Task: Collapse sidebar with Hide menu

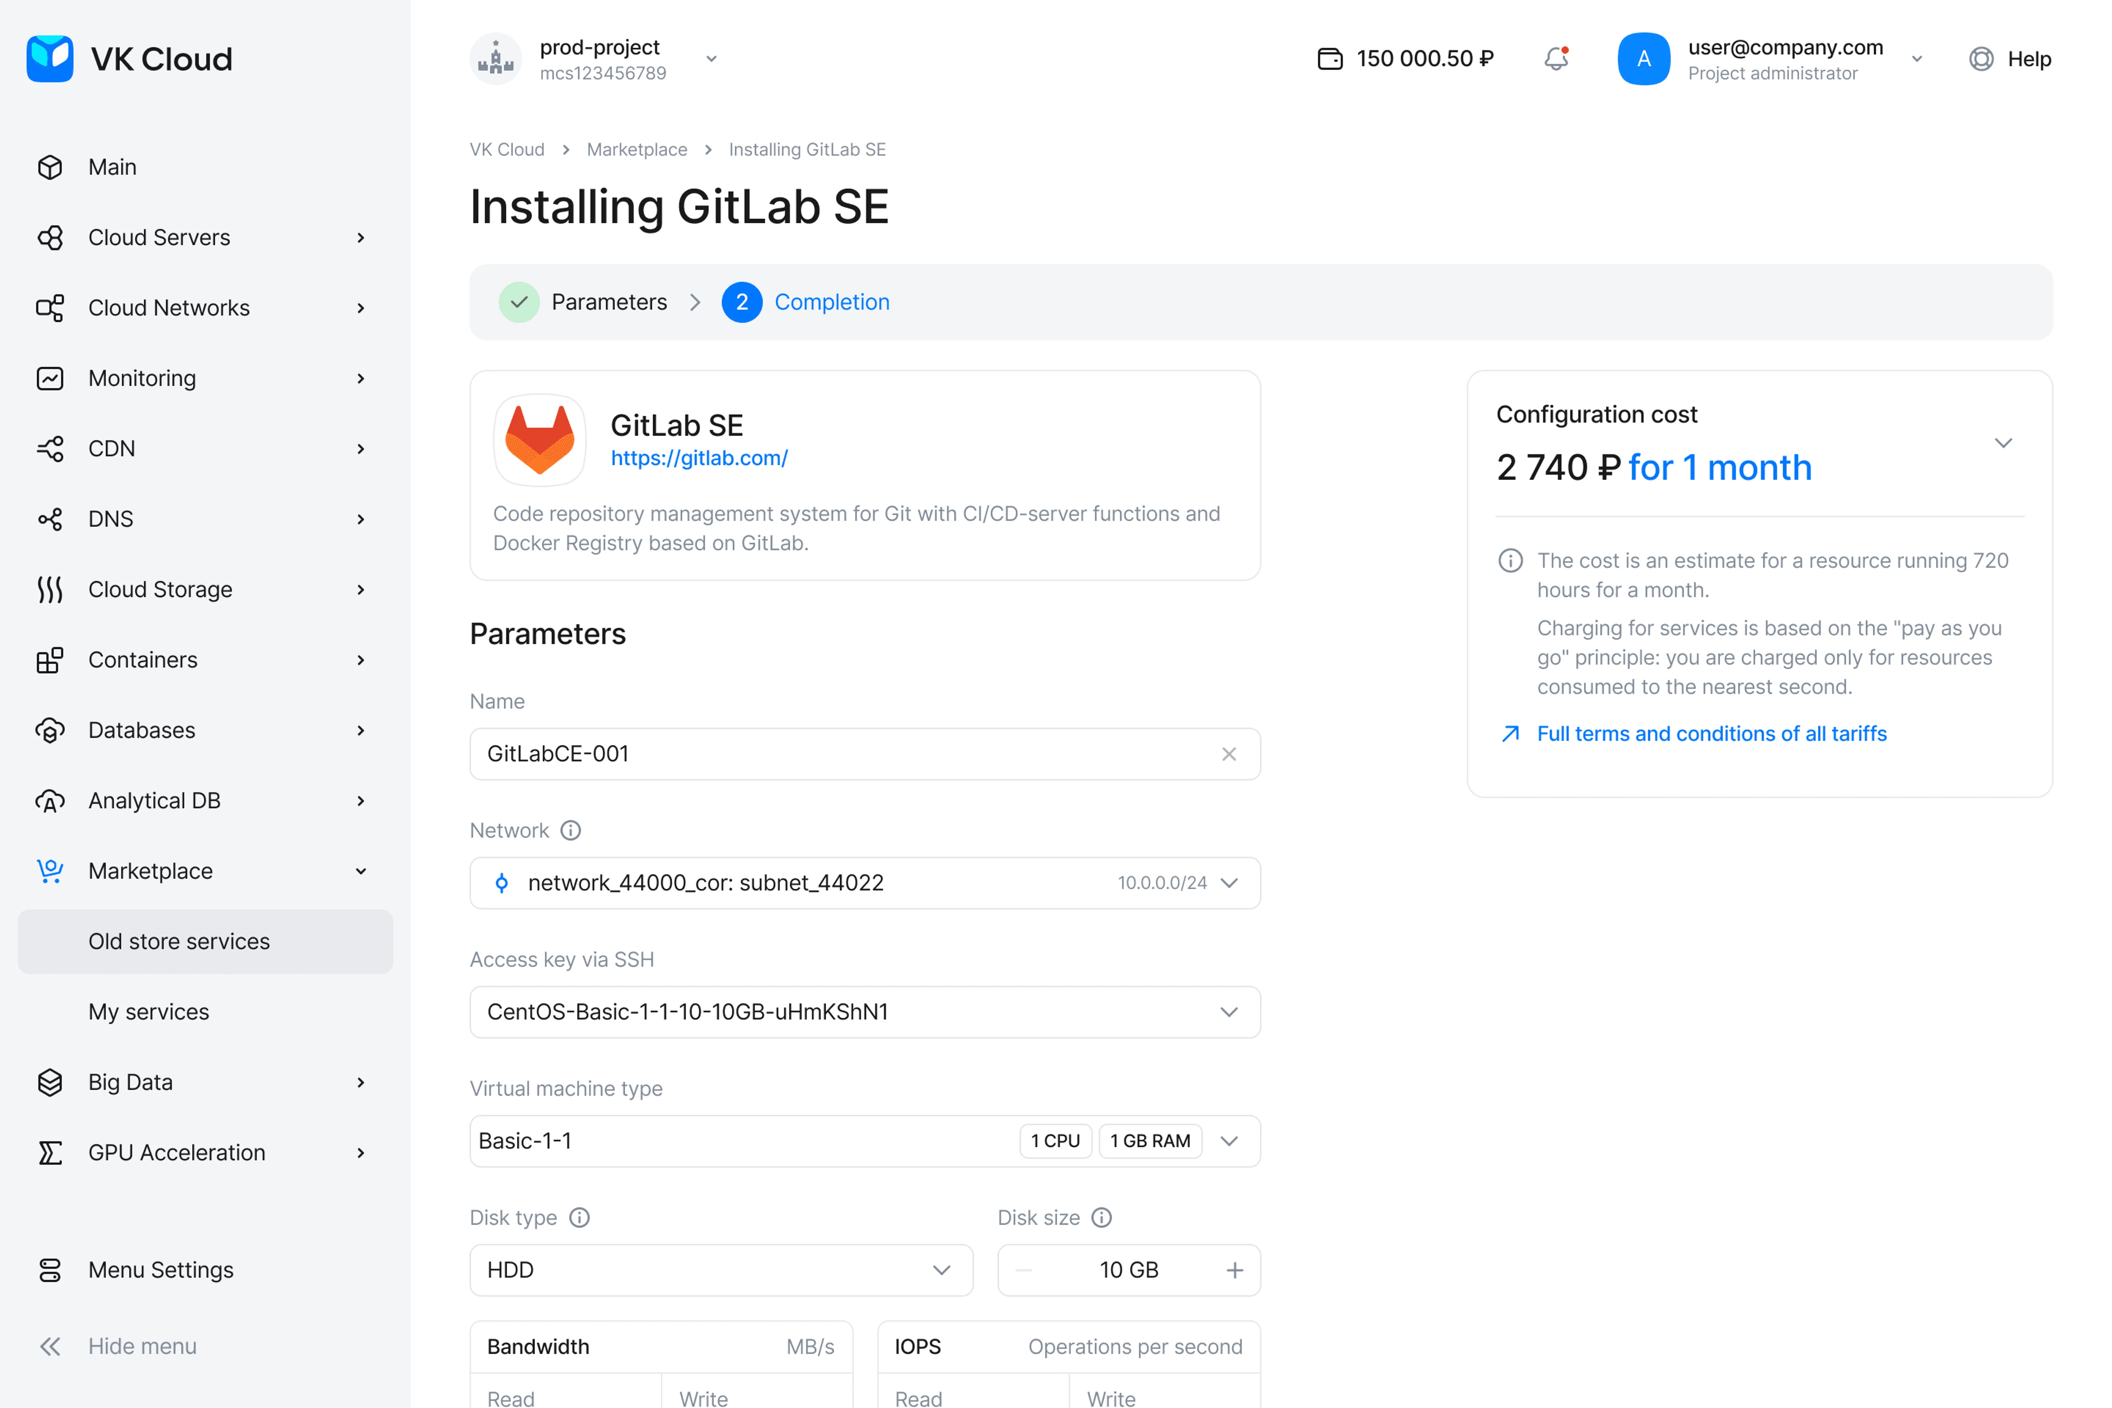Action: [142, 1346]
